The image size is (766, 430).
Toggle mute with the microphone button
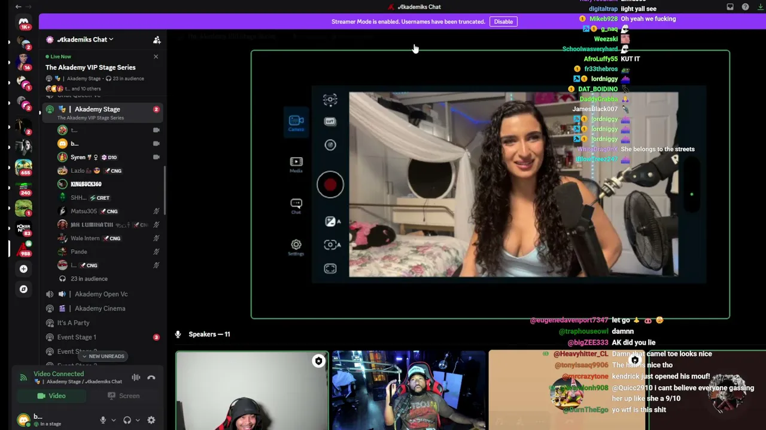click(x=103, y=420)
